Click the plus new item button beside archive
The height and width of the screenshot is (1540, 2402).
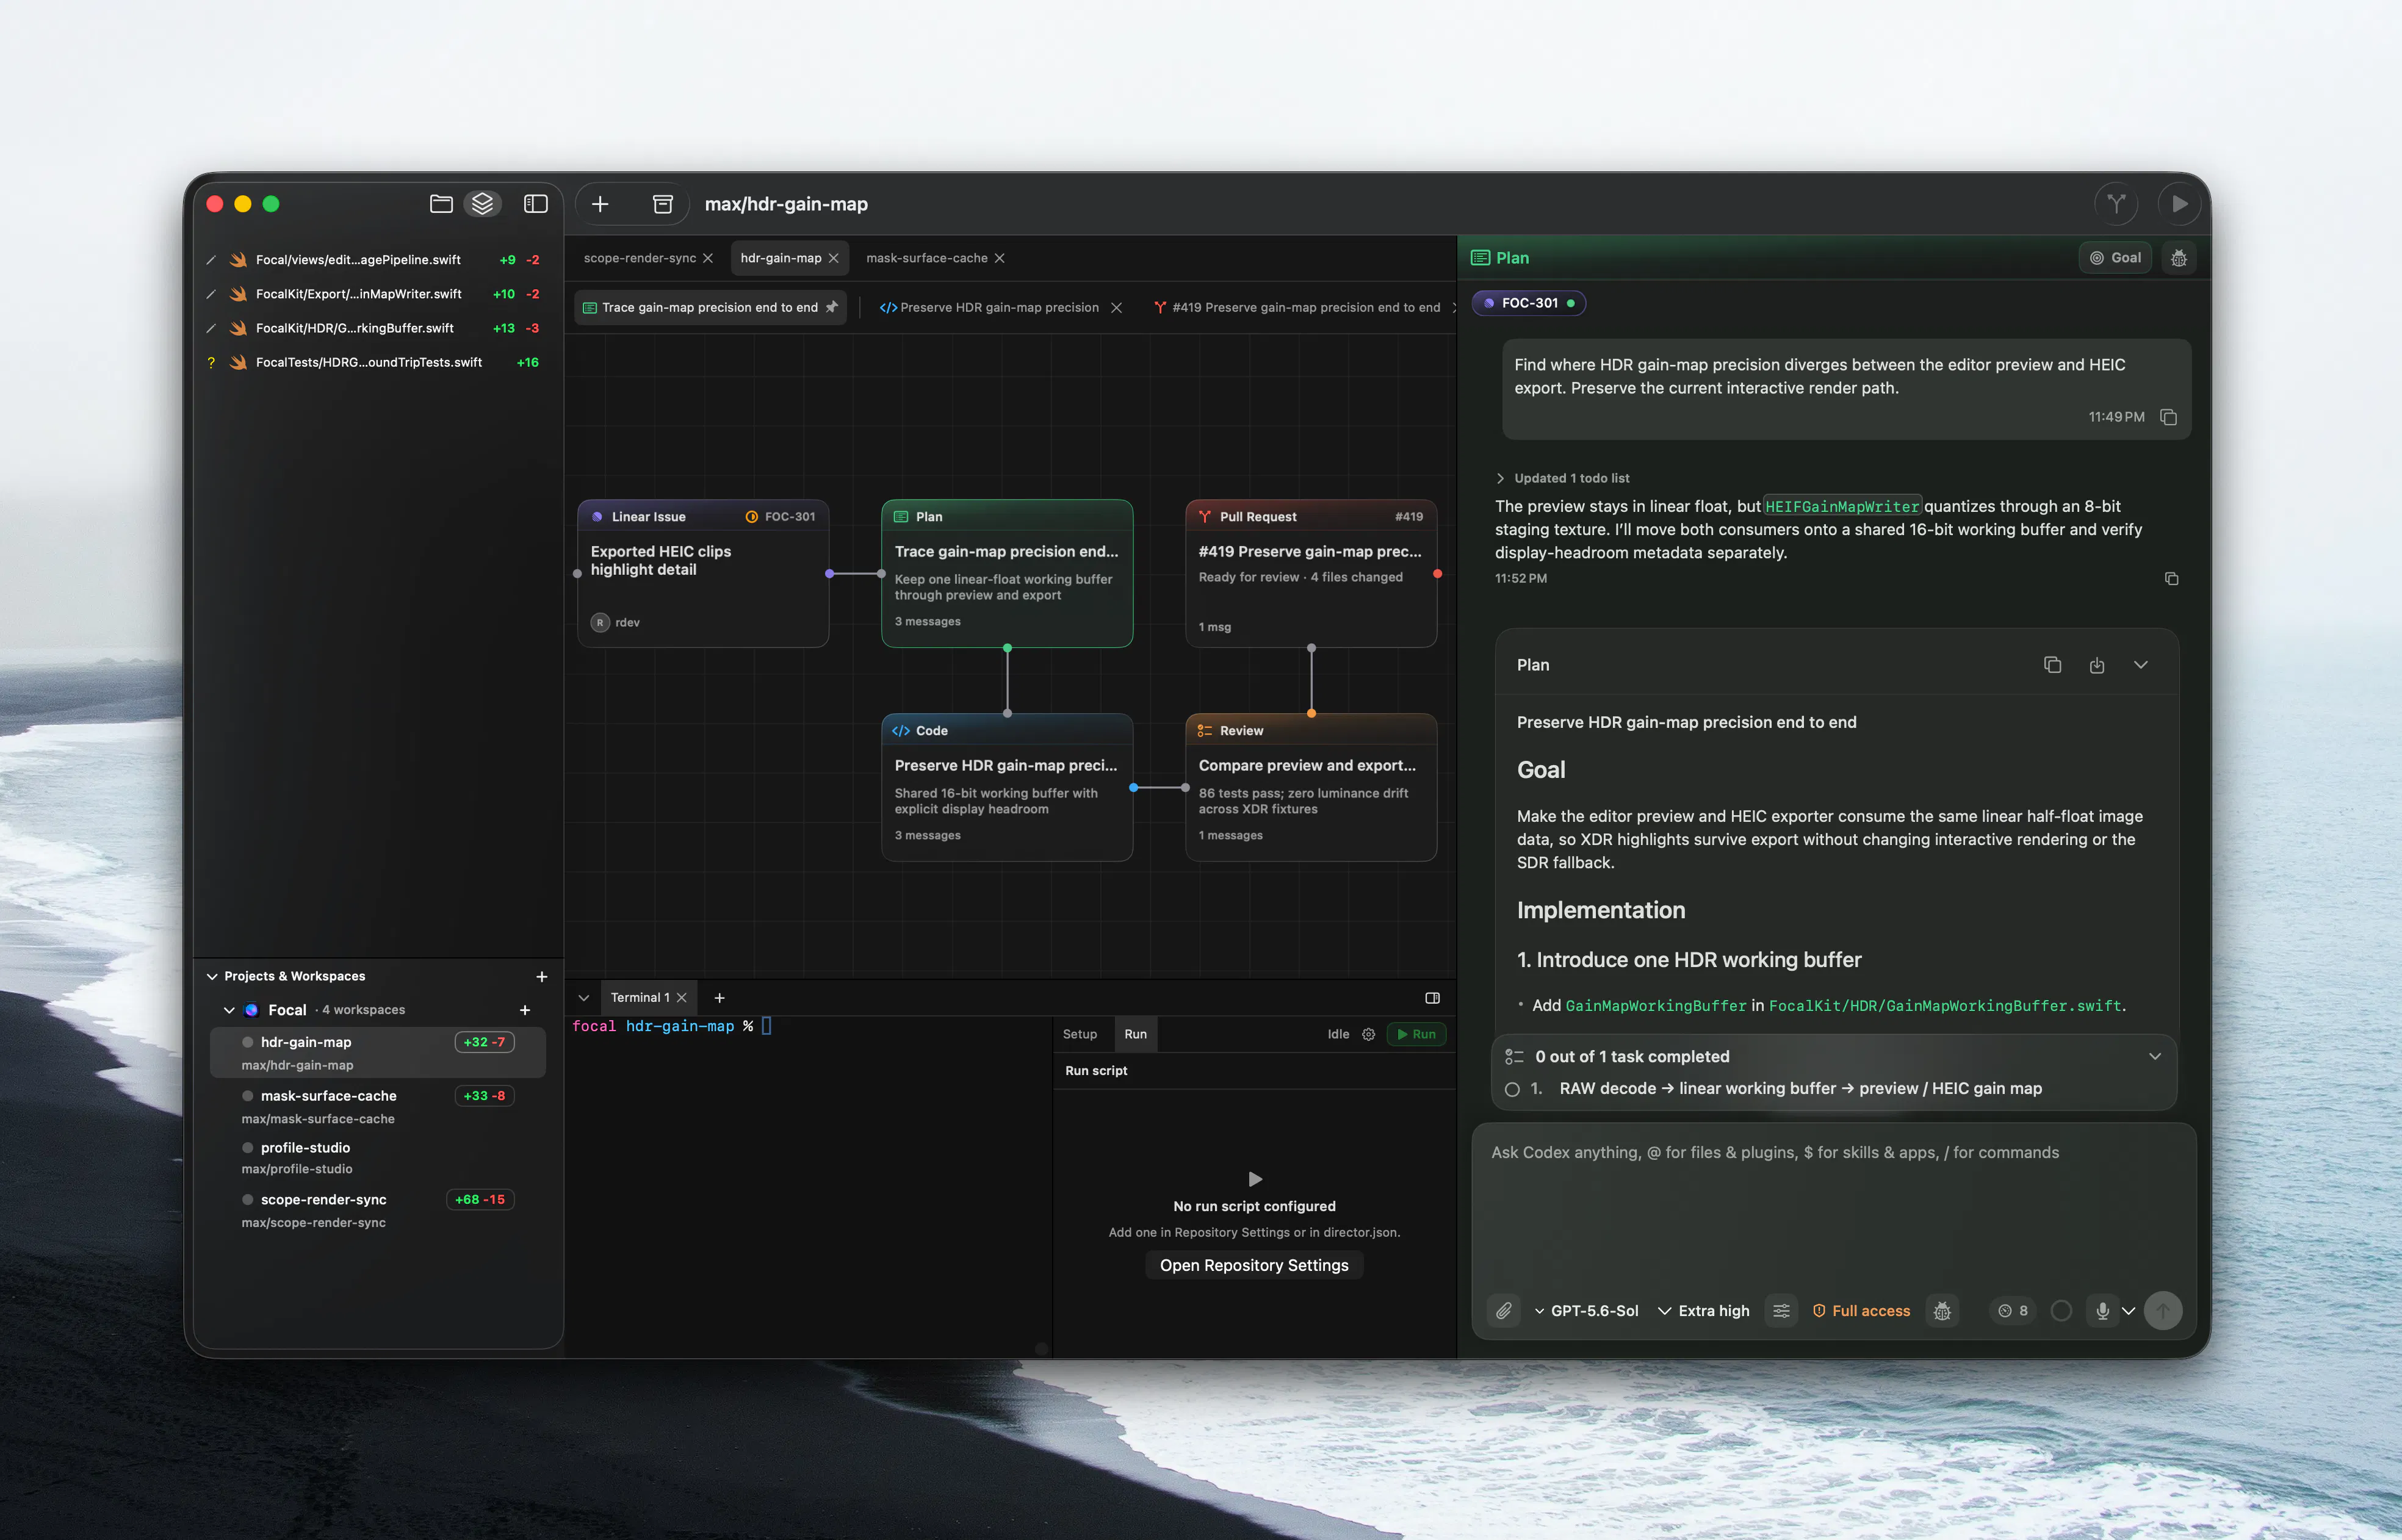point(600,204)
